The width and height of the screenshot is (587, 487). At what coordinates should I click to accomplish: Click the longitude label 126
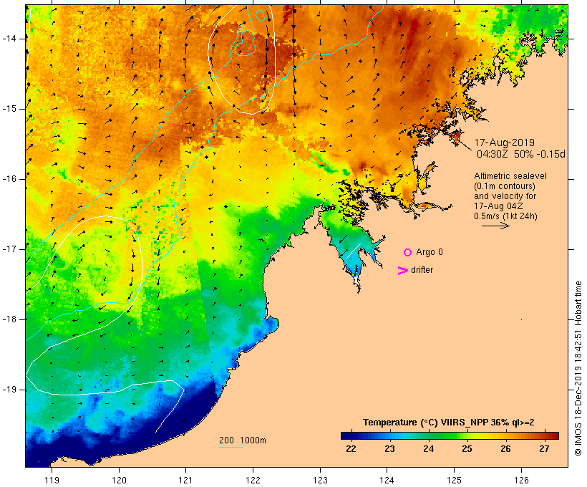coord(521,480)
